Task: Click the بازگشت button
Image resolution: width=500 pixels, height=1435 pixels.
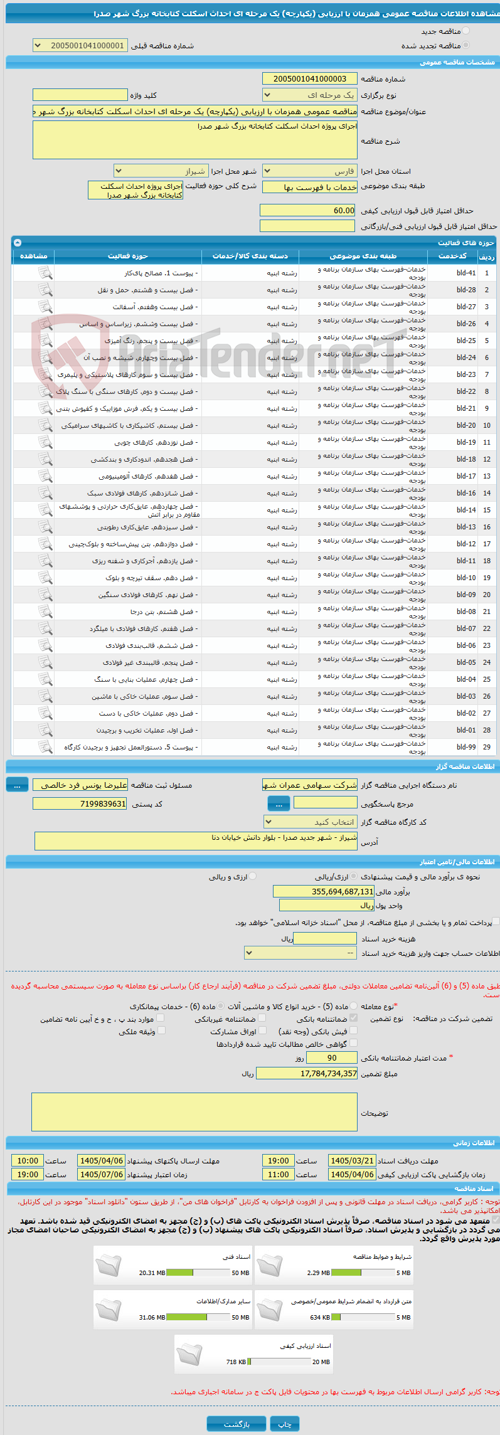Action: (237, 1424)
